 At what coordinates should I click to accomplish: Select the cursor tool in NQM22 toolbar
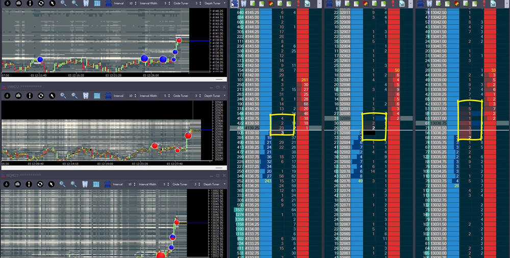pyautogui.click(x=52, y=184)
